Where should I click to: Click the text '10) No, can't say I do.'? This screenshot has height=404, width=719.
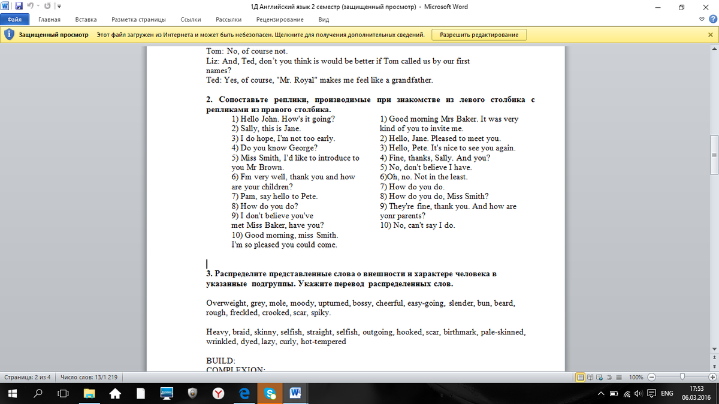pyautogui.click(x=418, y=225)
